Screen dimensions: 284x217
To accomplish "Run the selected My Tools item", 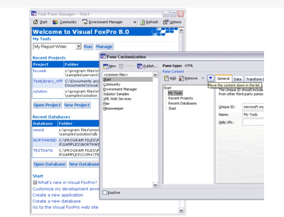I will coord(88,47).
